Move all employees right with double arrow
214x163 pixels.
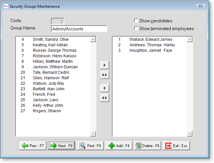tap(104, 75)
